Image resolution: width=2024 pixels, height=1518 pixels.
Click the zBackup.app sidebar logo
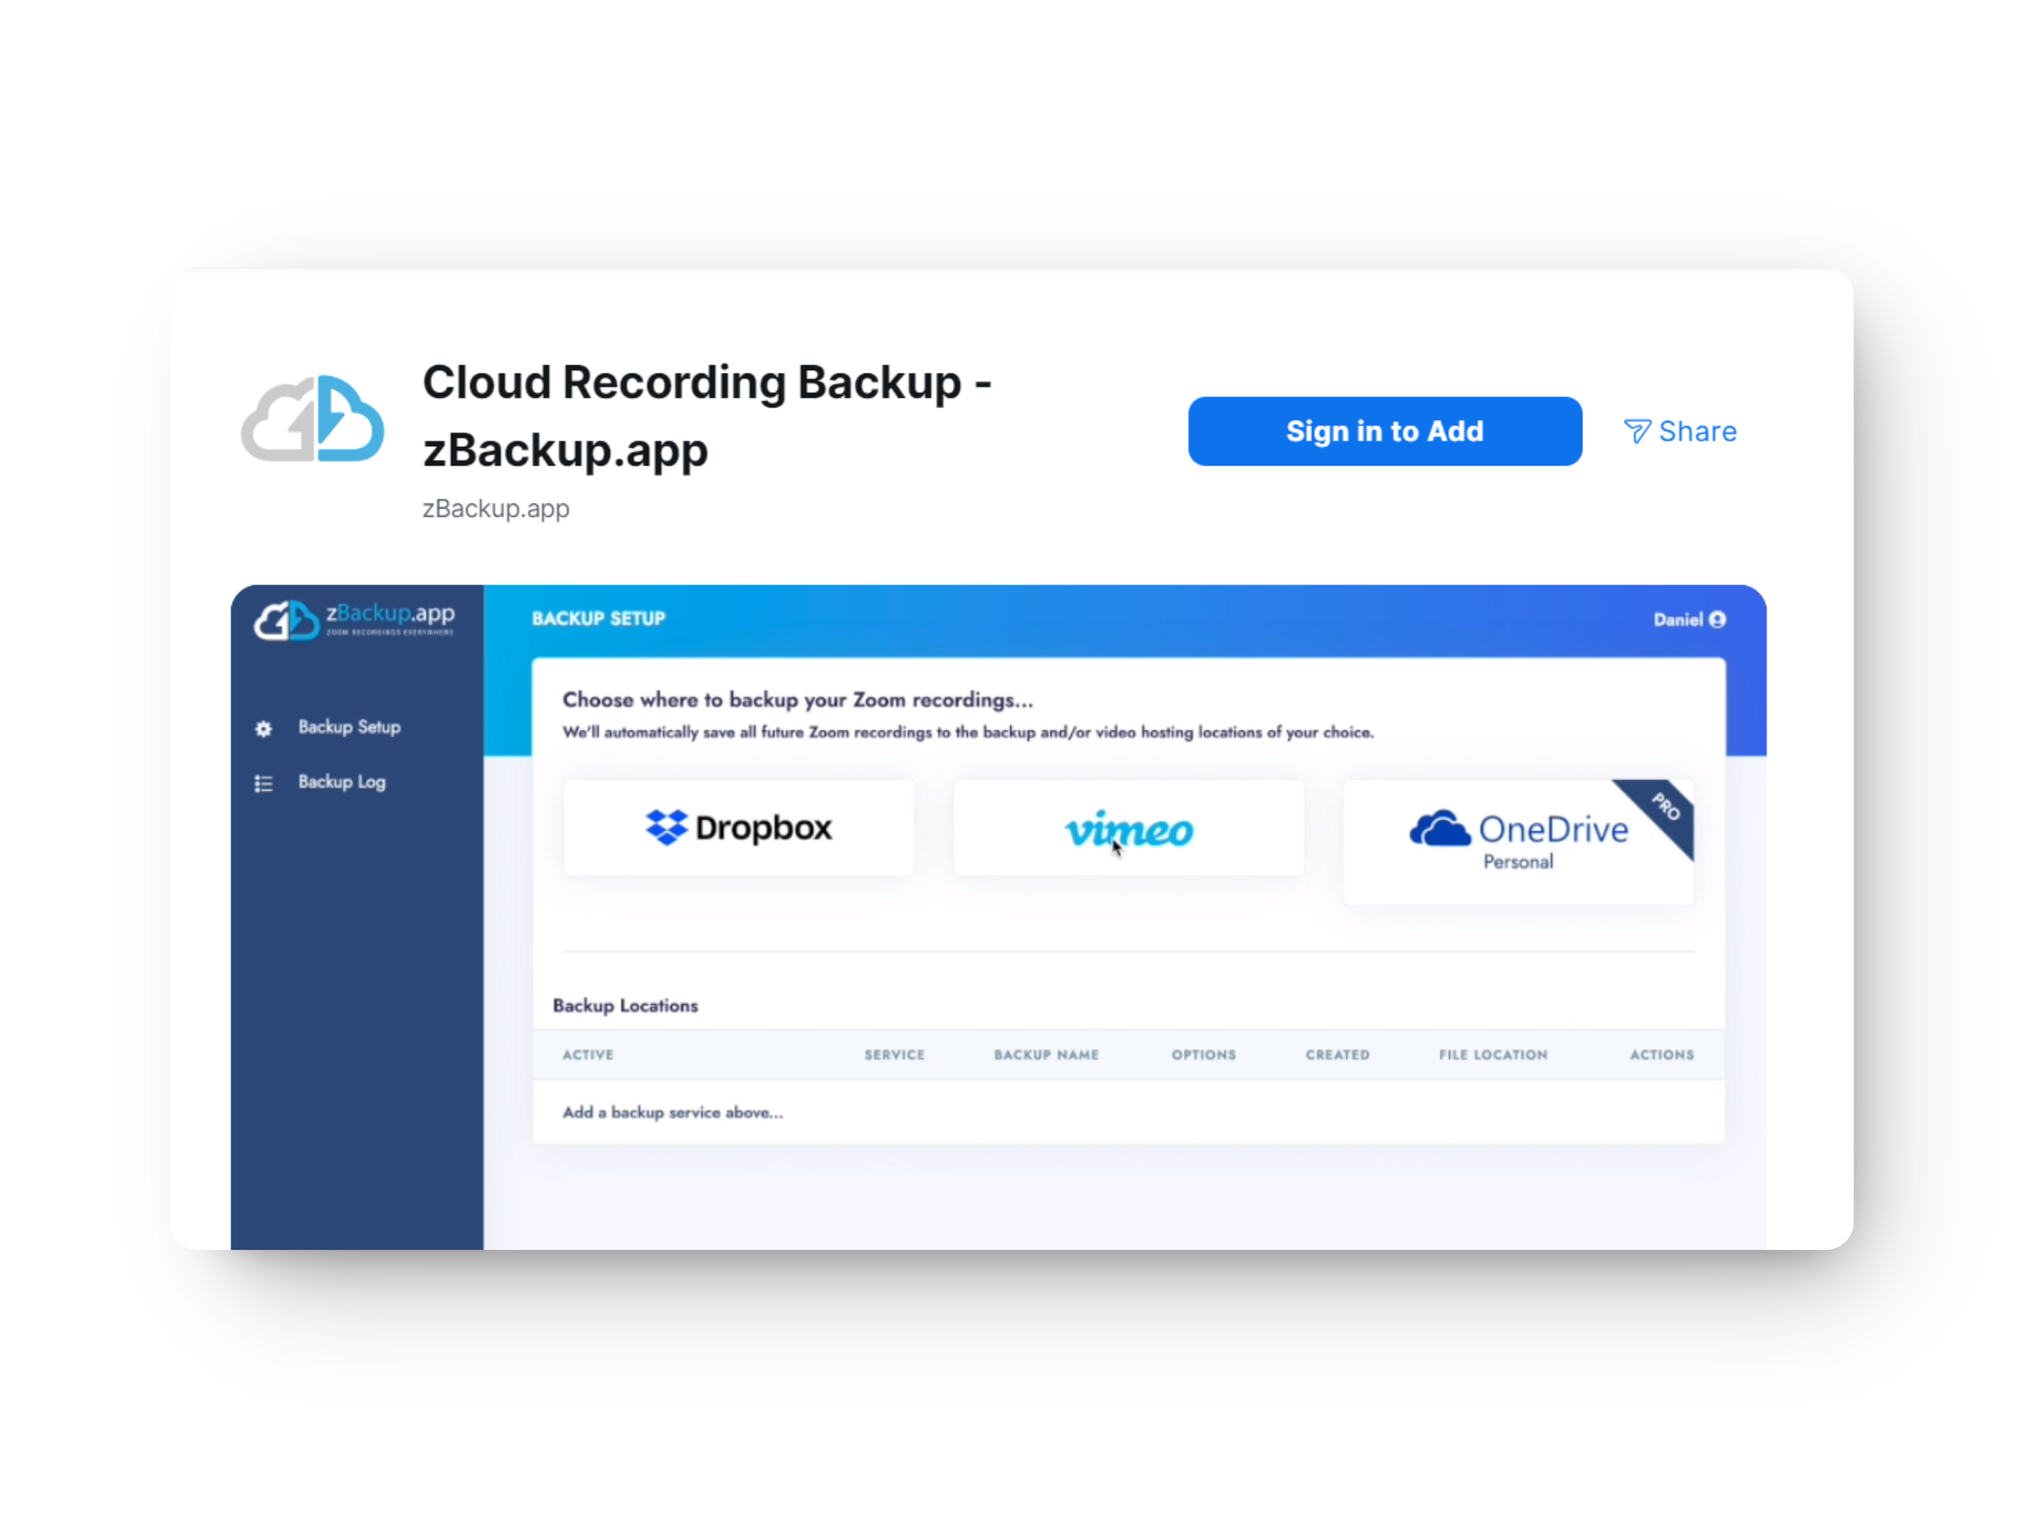pyautogui.click(x=354, y=620)
